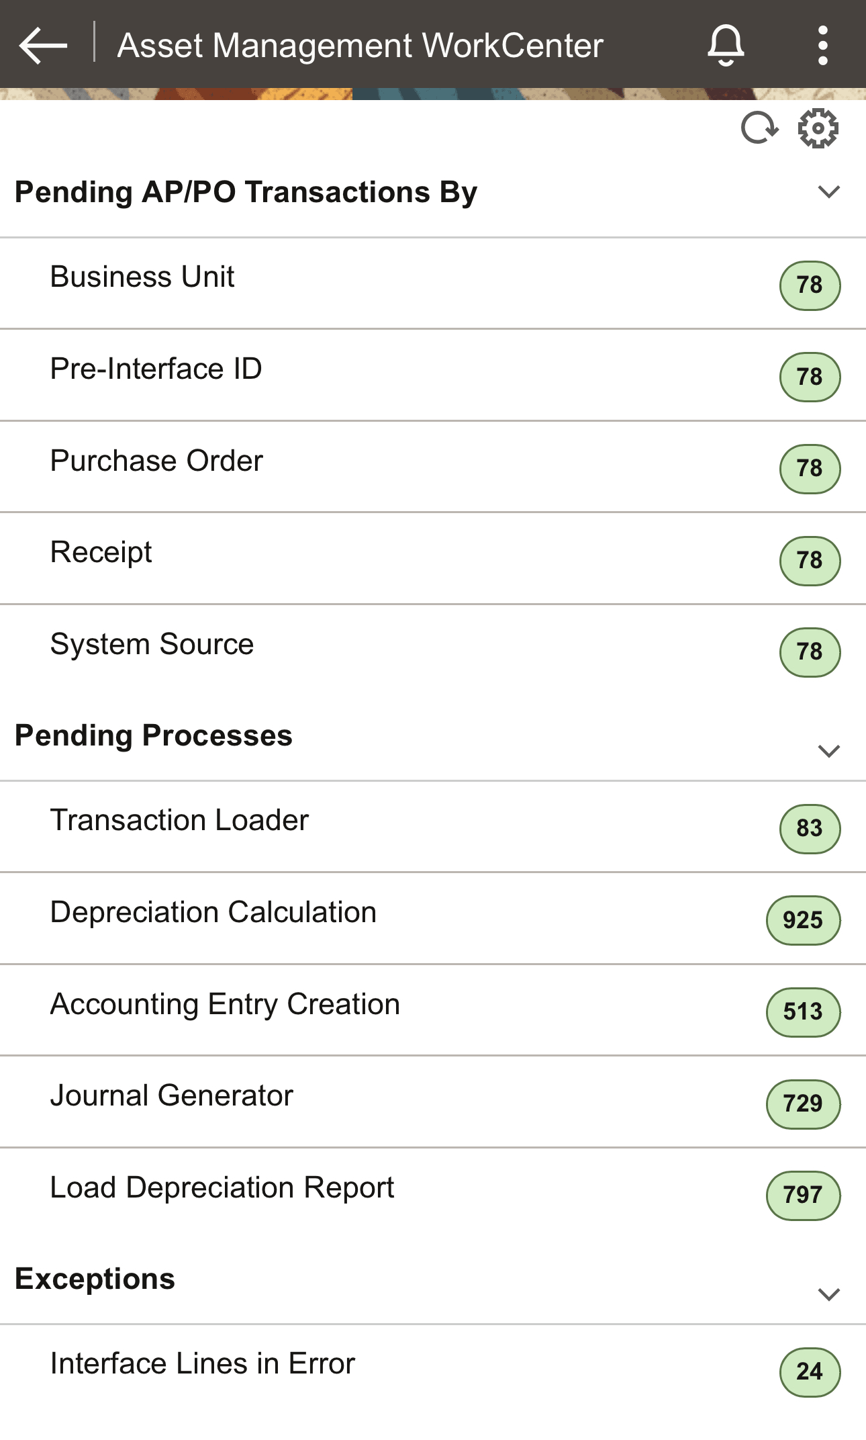The height and width of the screenshot is (1440, 866).
Task: Collapse the Pending Processes section
Action: [x=828, y=752]
